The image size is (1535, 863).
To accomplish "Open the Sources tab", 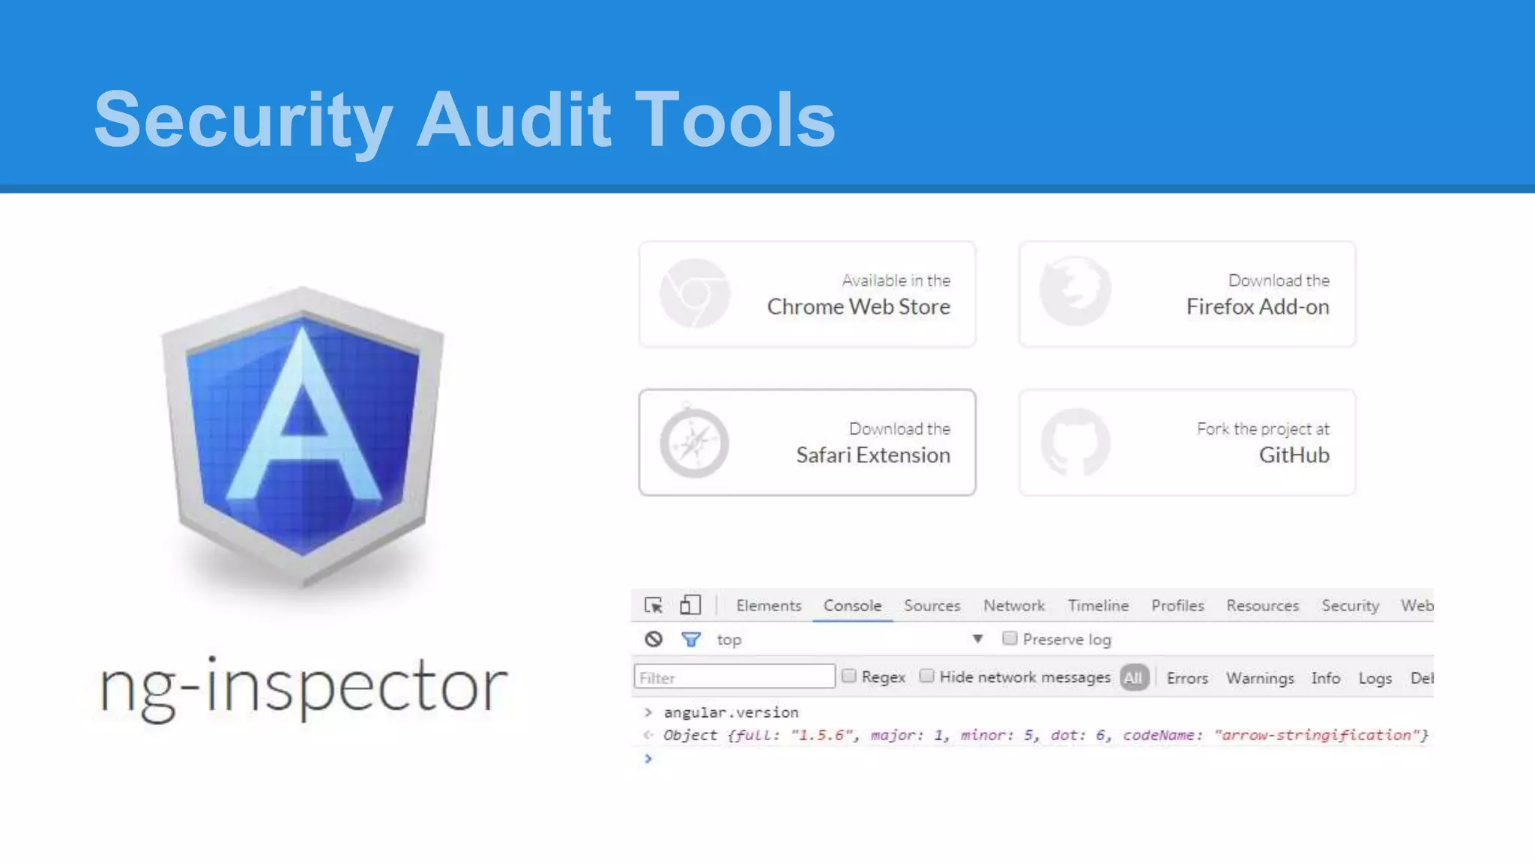I will click(932, 605).
